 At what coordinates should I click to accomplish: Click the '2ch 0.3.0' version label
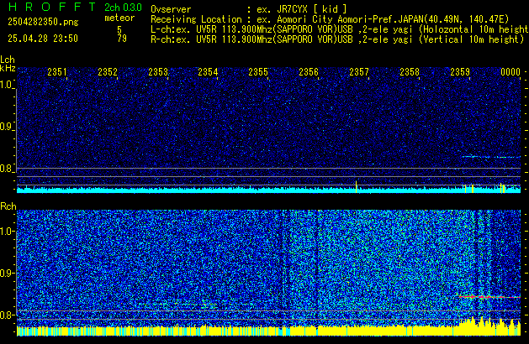pyautogui.click(x=123, y=8)
